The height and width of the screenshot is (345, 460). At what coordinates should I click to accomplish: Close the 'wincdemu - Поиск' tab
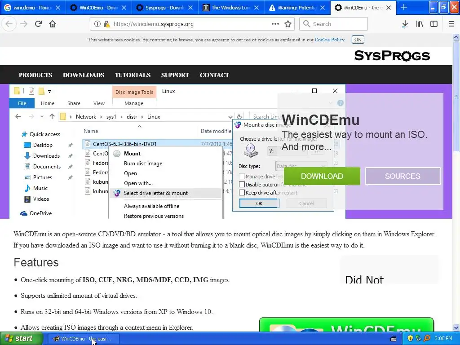coord(58,8)
